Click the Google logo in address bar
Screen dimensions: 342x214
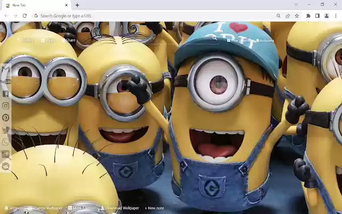pos(36,16)
